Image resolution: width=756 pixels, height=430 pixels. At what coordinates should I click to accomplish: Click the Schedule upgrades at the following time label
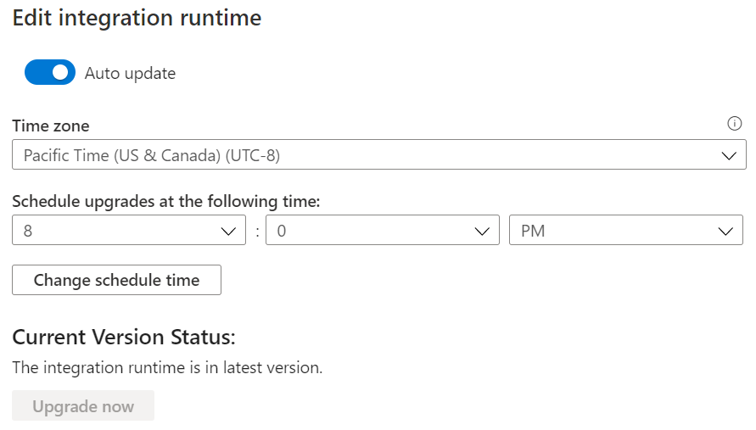[x=166, y=201]
